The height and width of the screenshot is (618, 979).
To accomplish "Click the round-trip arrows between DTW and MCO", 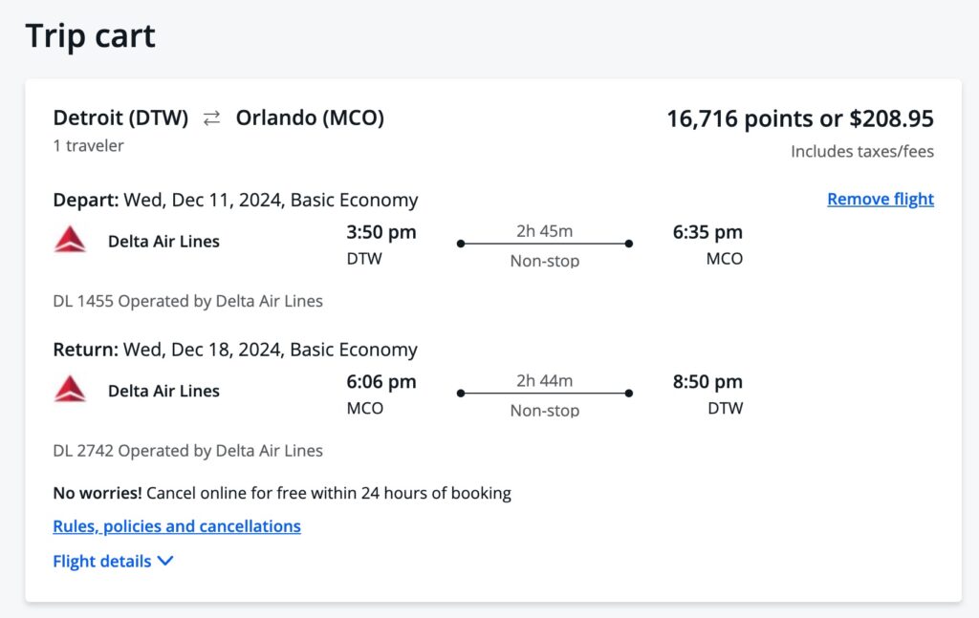I will click(x=211, y=118).
